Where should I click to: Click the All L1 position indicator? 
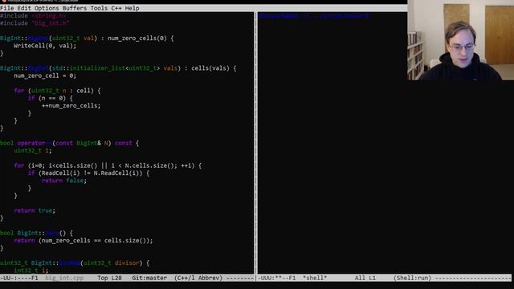(365, 278)
